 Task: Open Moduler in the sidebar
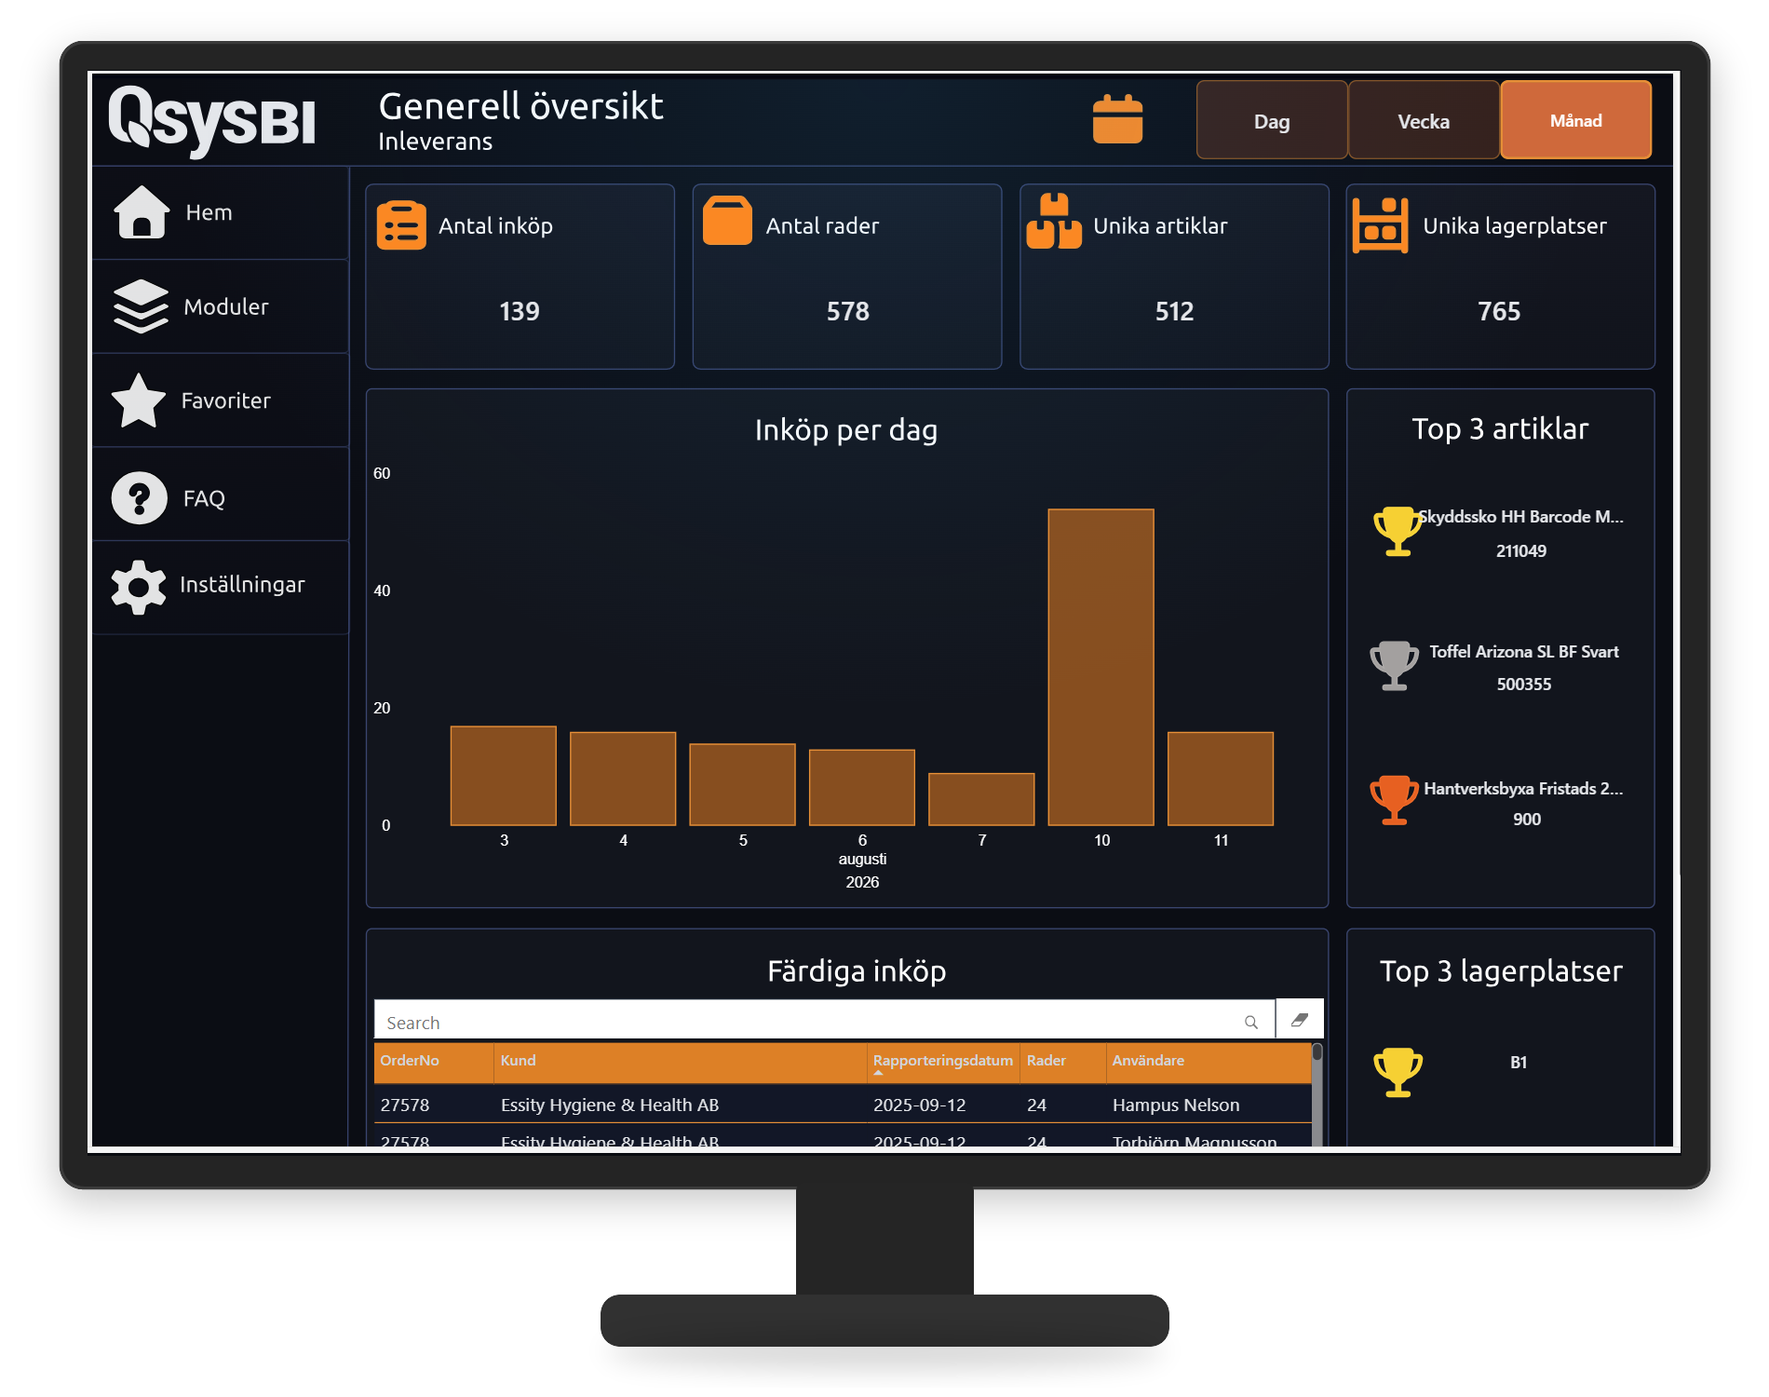pos(220,306)
